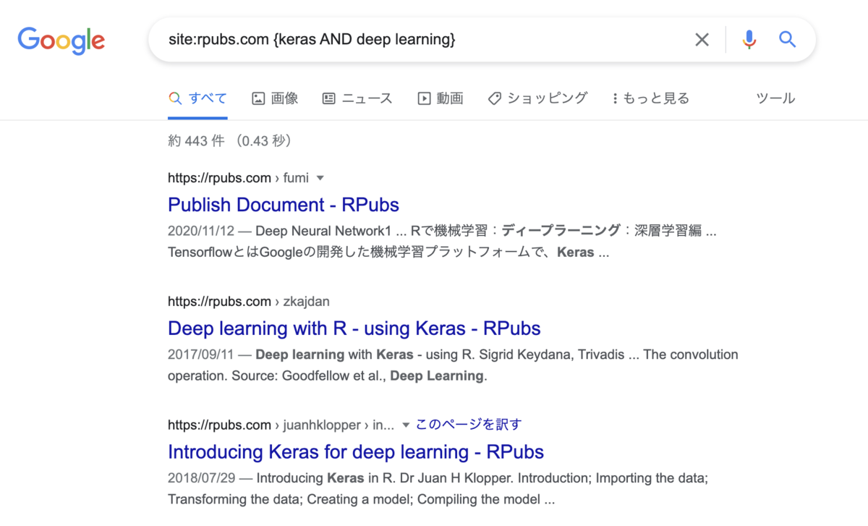Click the Google logo
Viewport: 868px width, 526px height.
61,40
